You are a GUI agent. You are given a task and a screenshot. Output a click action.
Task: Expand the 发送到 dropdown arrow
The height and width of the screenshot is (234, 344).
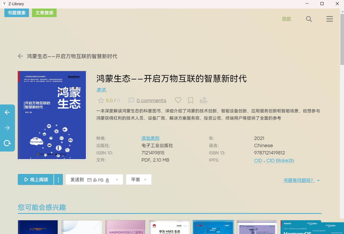(x=117, y=179)
